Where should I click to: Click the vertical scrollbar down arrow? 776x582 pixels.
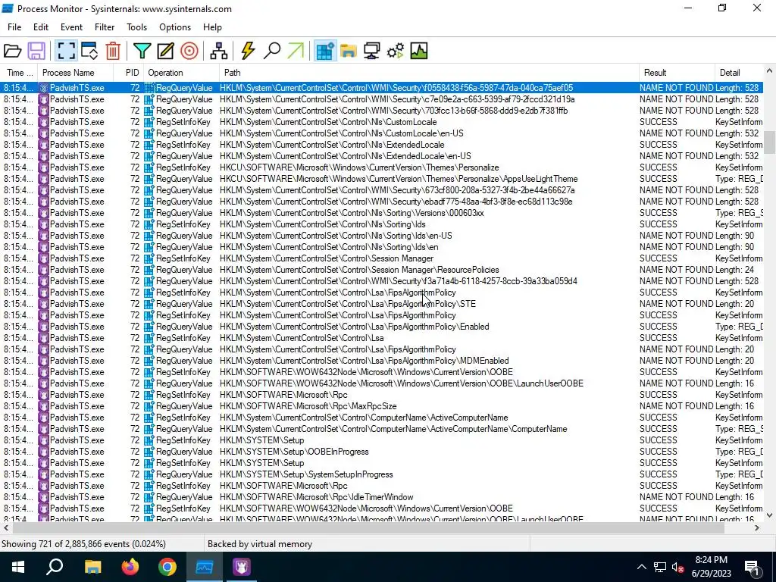pyautogui.click(x=769, y=515)
